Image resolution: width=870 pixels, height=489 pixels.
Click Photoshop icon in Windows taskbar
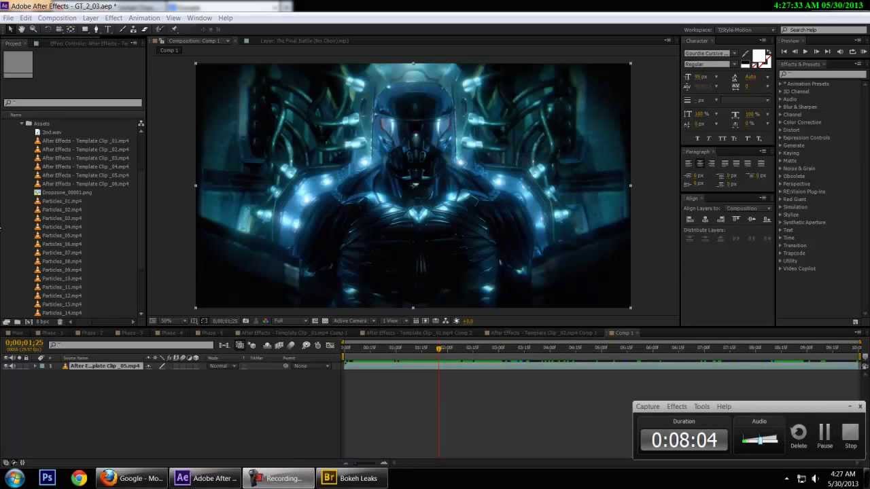tap(47, 478)
